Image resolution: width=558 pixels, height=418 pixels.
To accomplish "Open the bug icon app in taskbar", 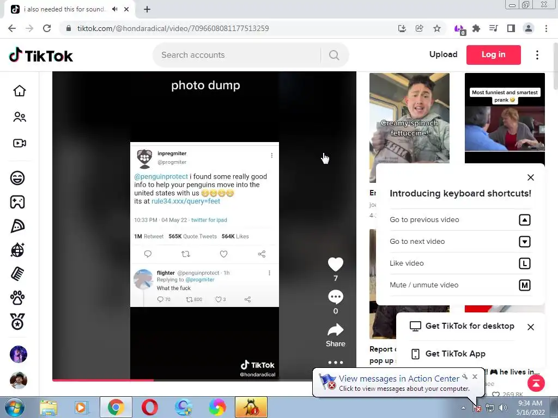I will click(x=251, y=407).
